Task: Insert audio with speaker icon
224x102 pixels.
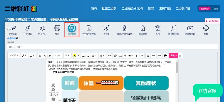Action: coord(125,56)
